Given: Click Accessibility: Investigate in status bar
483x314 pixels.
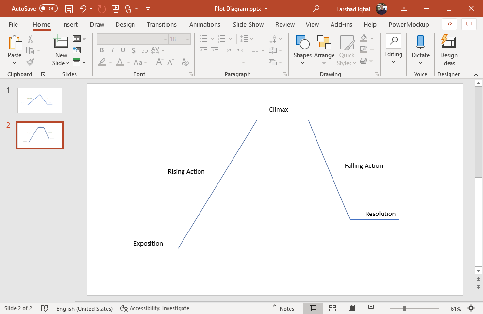Looking at the screenshot, I should (x=155, y=308).
